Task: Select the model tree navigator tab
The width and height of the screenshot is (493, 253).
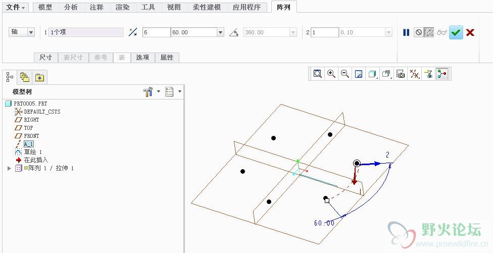Action: coord(10,77)
